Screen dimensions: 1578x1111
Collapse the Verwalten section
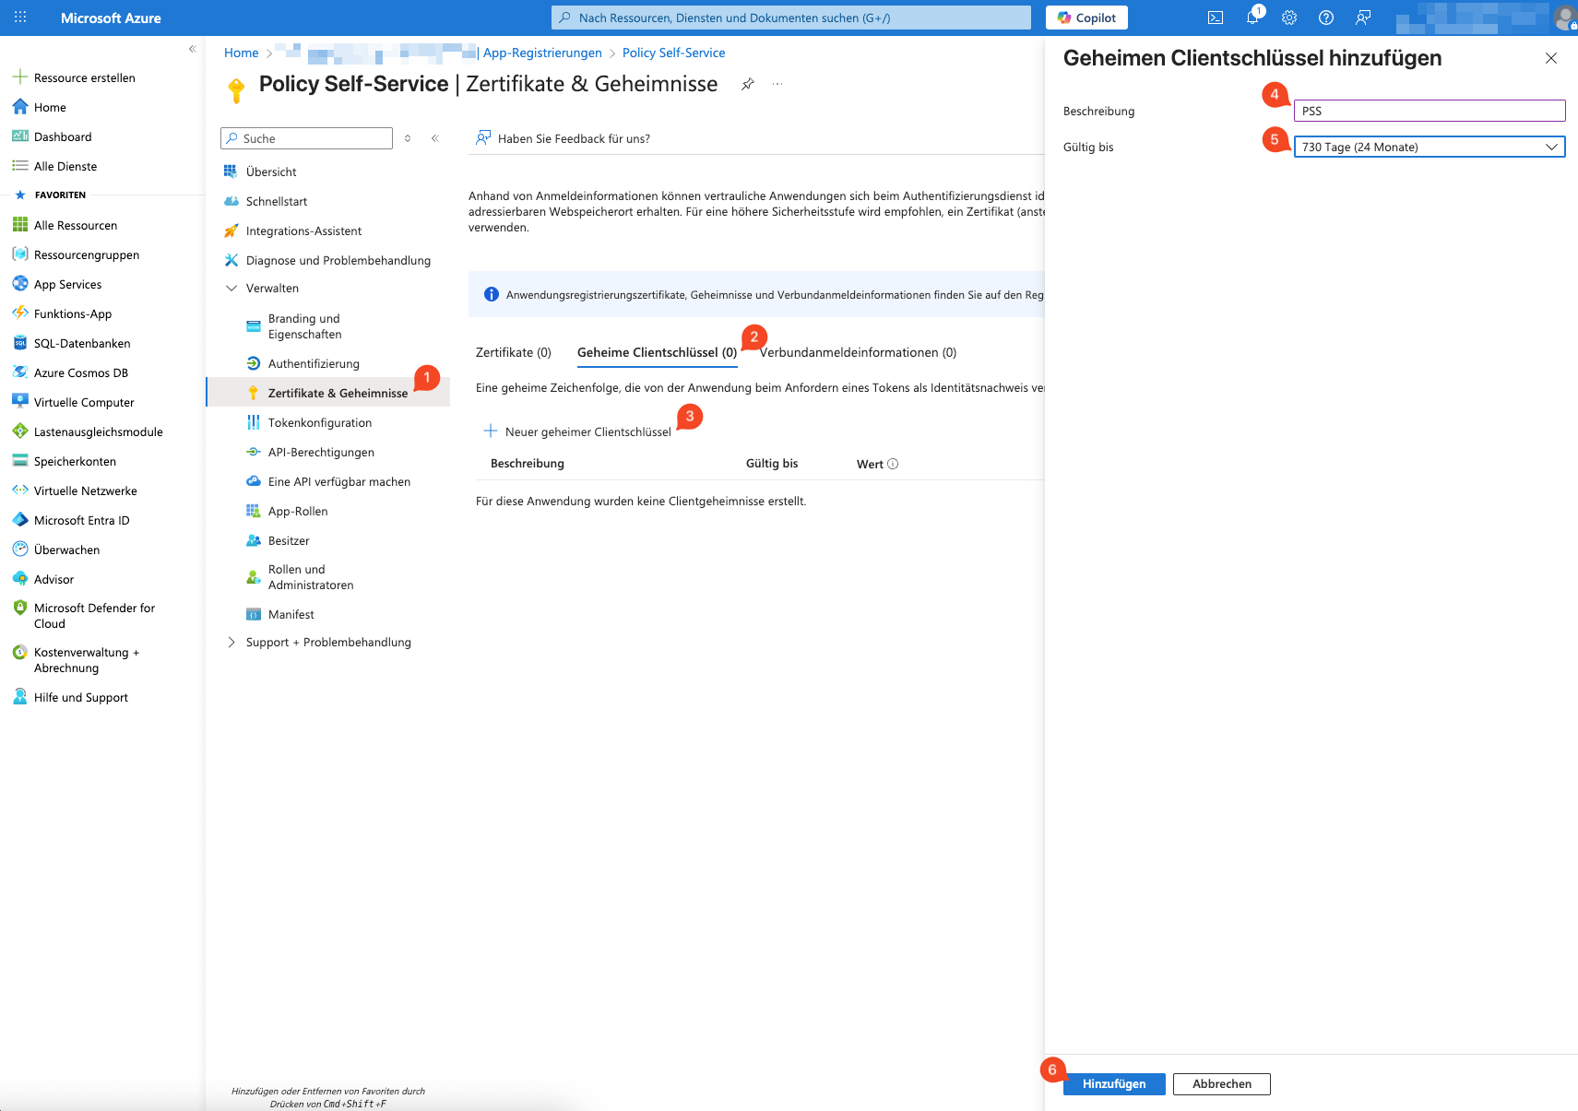[x=231, y=289]
